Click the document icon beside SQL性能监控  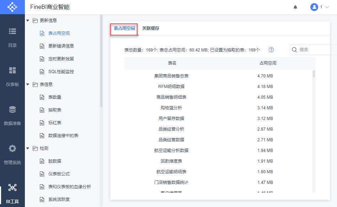(x=42, y=72)
